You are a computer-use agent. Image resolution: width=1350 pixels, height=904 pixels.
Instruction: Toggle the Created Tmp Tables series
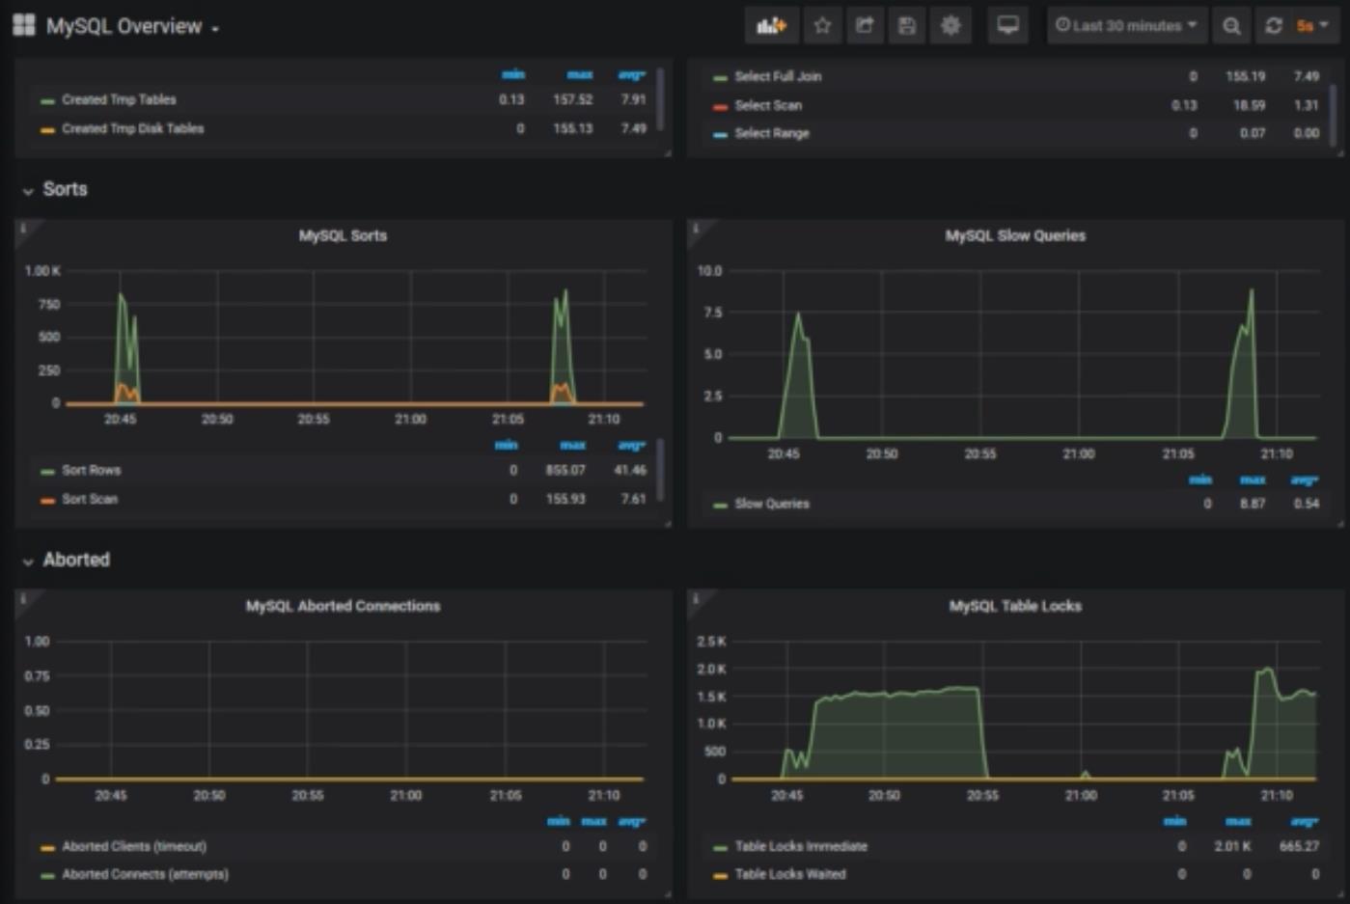(119, 99)
